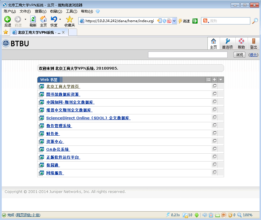This screenshot has width=261, height=220.
Task: Click the 登出 logout door icon
Action: tap(253, 44)
